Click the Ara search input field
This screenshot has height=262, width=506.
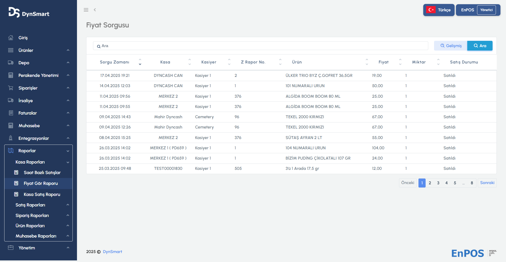tap(260, 46)
